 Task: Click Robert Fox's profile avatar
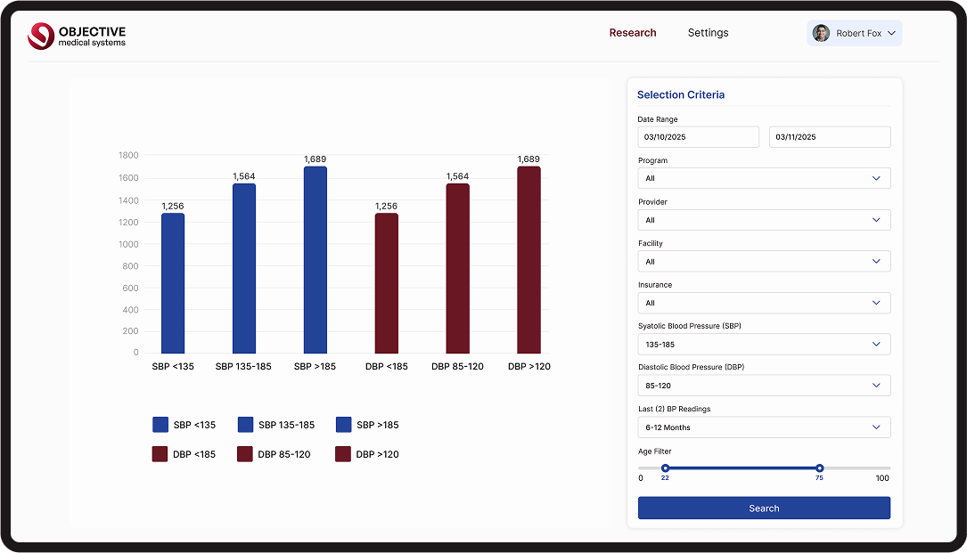pyautogui.click(x=821, y=33)
